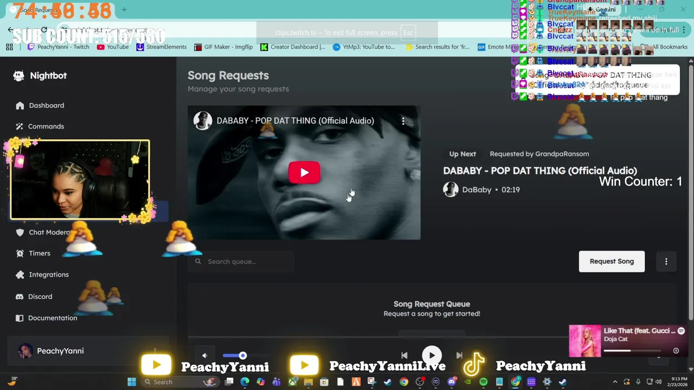Open the Commands section in sidebar
The height and width of the screenshot is (390, 694).
[x=46, y=126]
